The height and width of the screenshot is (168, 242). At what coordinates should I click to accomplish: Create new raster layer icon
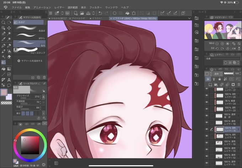click(x=210, y=84)
